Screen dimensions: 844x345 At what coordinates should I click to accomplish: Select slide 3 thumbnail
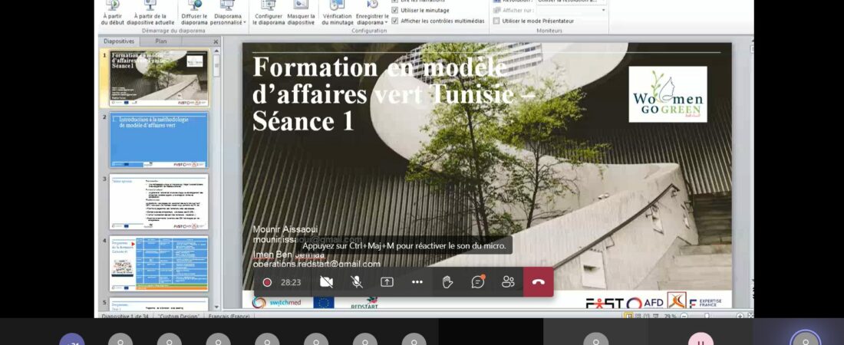click(159, 202)
